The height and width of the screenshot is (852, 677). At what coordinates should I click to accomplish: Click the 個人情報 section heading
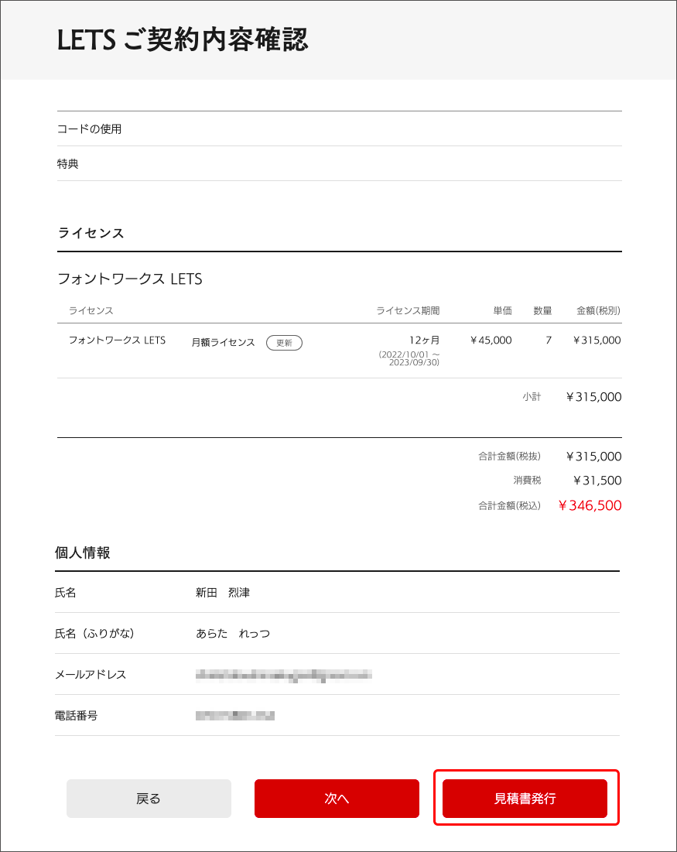click(x=83, y=553)
